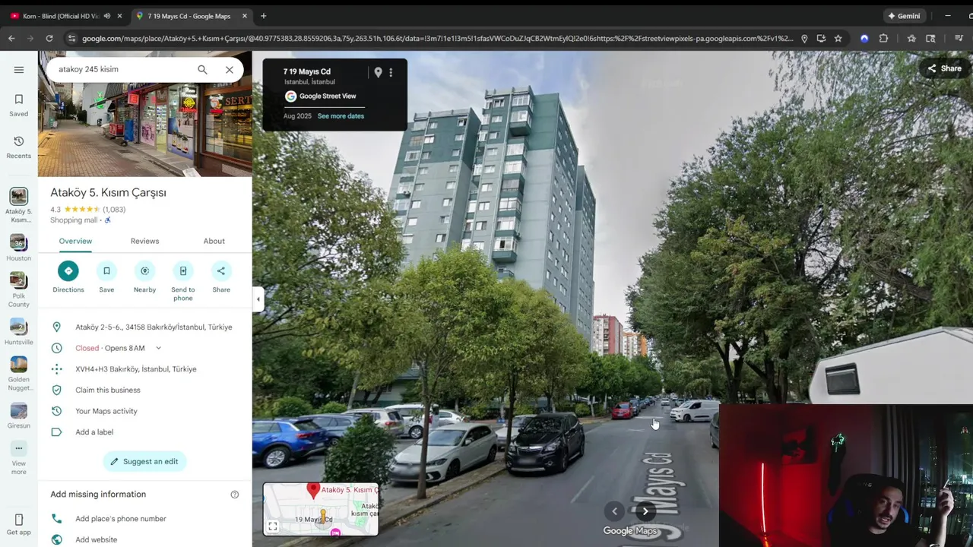The image size is (973, 547).
Task: Mute the Korn tab audio icon
Action: (106, 16)
